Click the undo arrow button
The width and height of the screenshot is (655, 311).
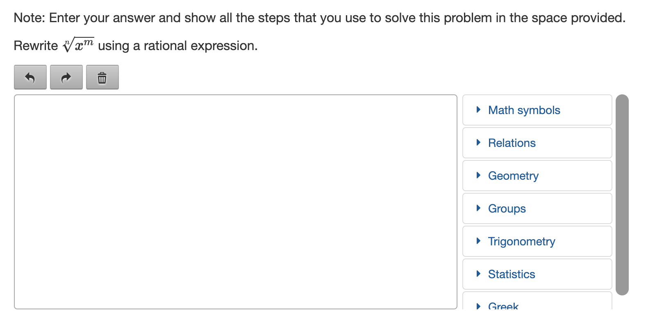click(30, 77)
